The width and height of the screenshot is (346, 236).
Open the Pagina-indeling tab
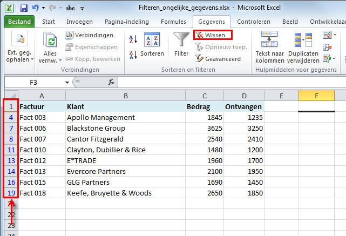pos(127,22)
